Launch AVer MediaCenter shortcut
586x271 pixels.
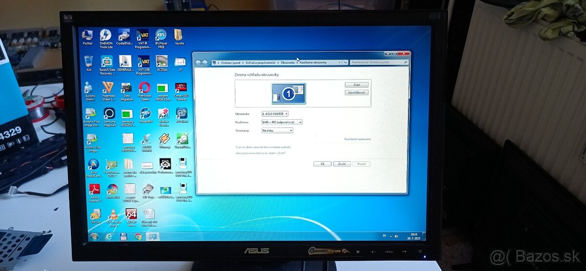click(x=93, y=168)
